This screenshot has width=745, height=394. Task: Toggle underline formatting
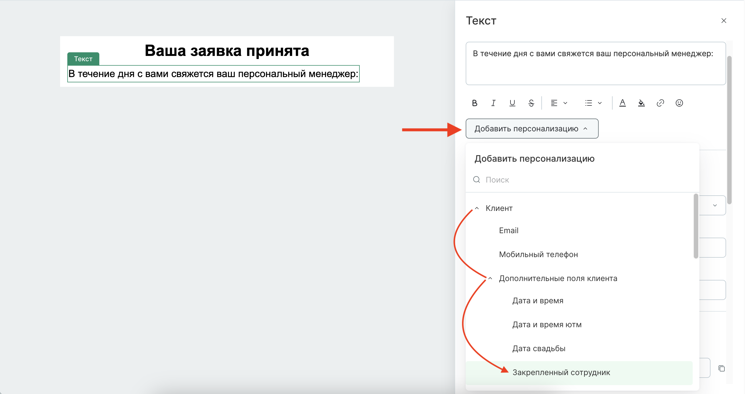[x=512, y=103]
